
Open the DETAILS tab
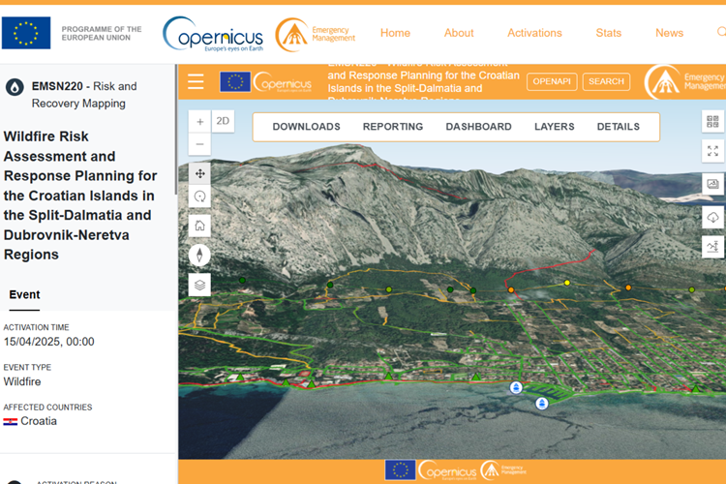point(619,127)
